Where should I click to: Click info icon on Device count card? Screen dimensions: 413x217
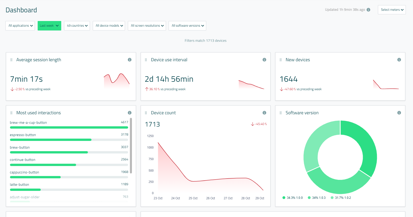pyautogui.click(x=264, y=113)
